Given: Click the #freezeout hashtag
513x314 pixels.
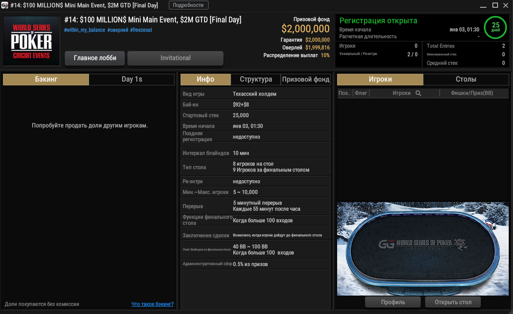Looking at the screenshot, I should point(141,30).
